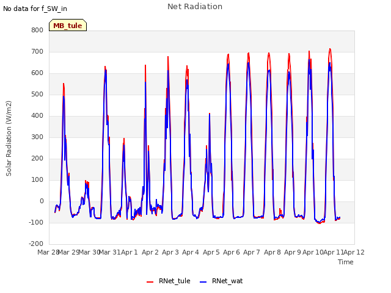Click the Solar Radiation (W/m2) axis label
The image size is (391, 293).
click(9, 139)
